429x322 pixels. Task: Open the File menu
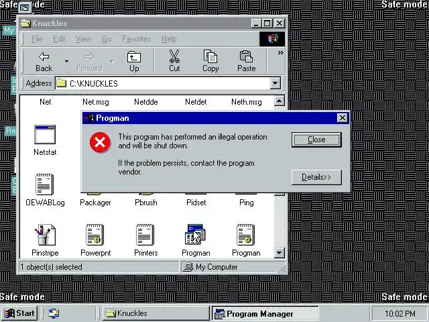[37, 39]
